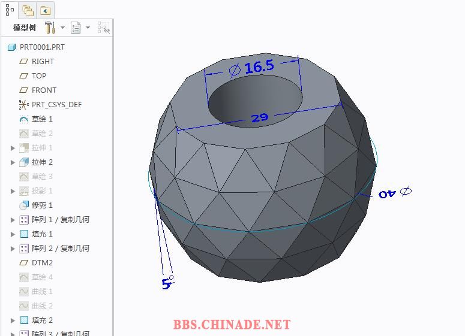Select 填充 1 fill feature
Screen dimensions: 465x336
(x=42, y=234)
